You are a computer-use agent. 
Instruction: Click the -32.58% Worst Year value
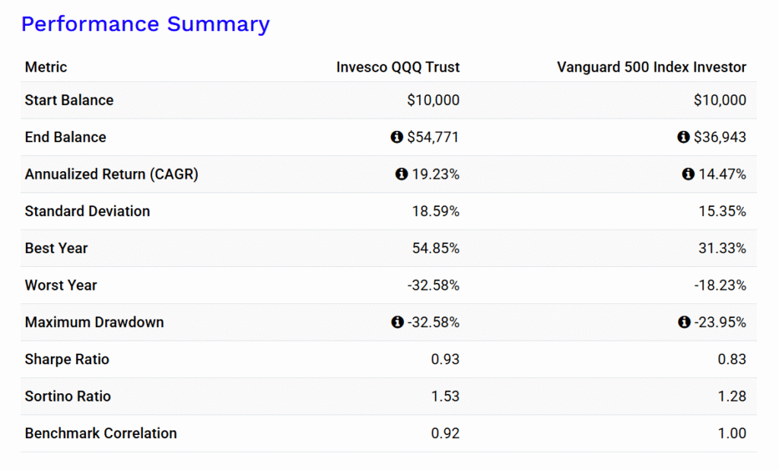click(x=433, y=285)
